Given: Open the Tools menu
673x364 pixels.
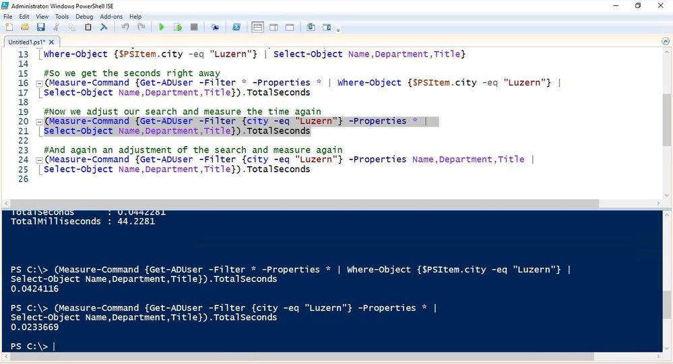Looking at the screenshot, I should 62,16.
